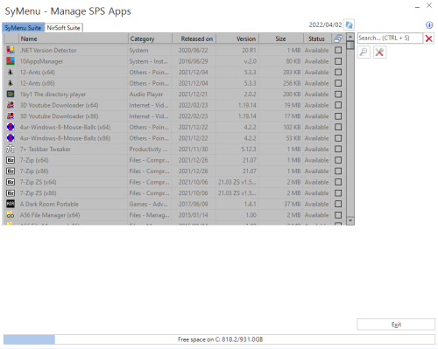This screenshot has height=349, width=438.
Task: Click the Audio Player category cell
Action: pyautogui.click(x=146, y=94)
